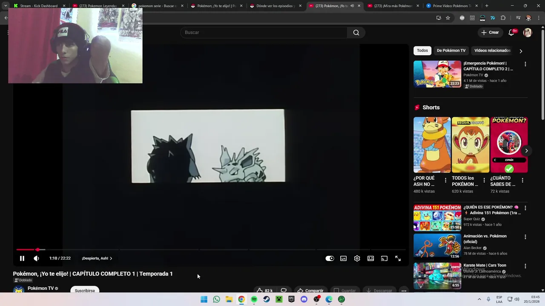The height and width of the screenshot is (306, 545).
Task: Open options for 'Animación vs. Pokémon' video
Action: point(525,237)
